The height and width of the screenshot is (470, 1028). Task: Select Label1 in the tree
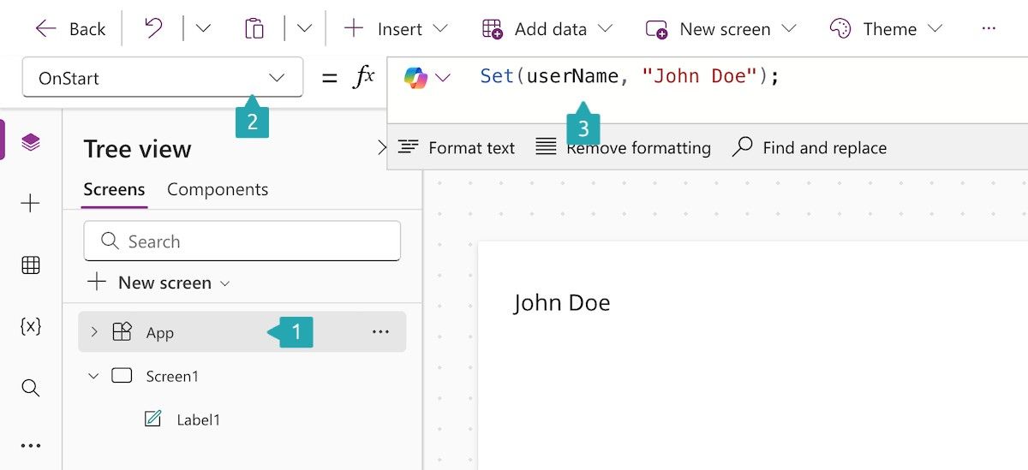point(198,420)
